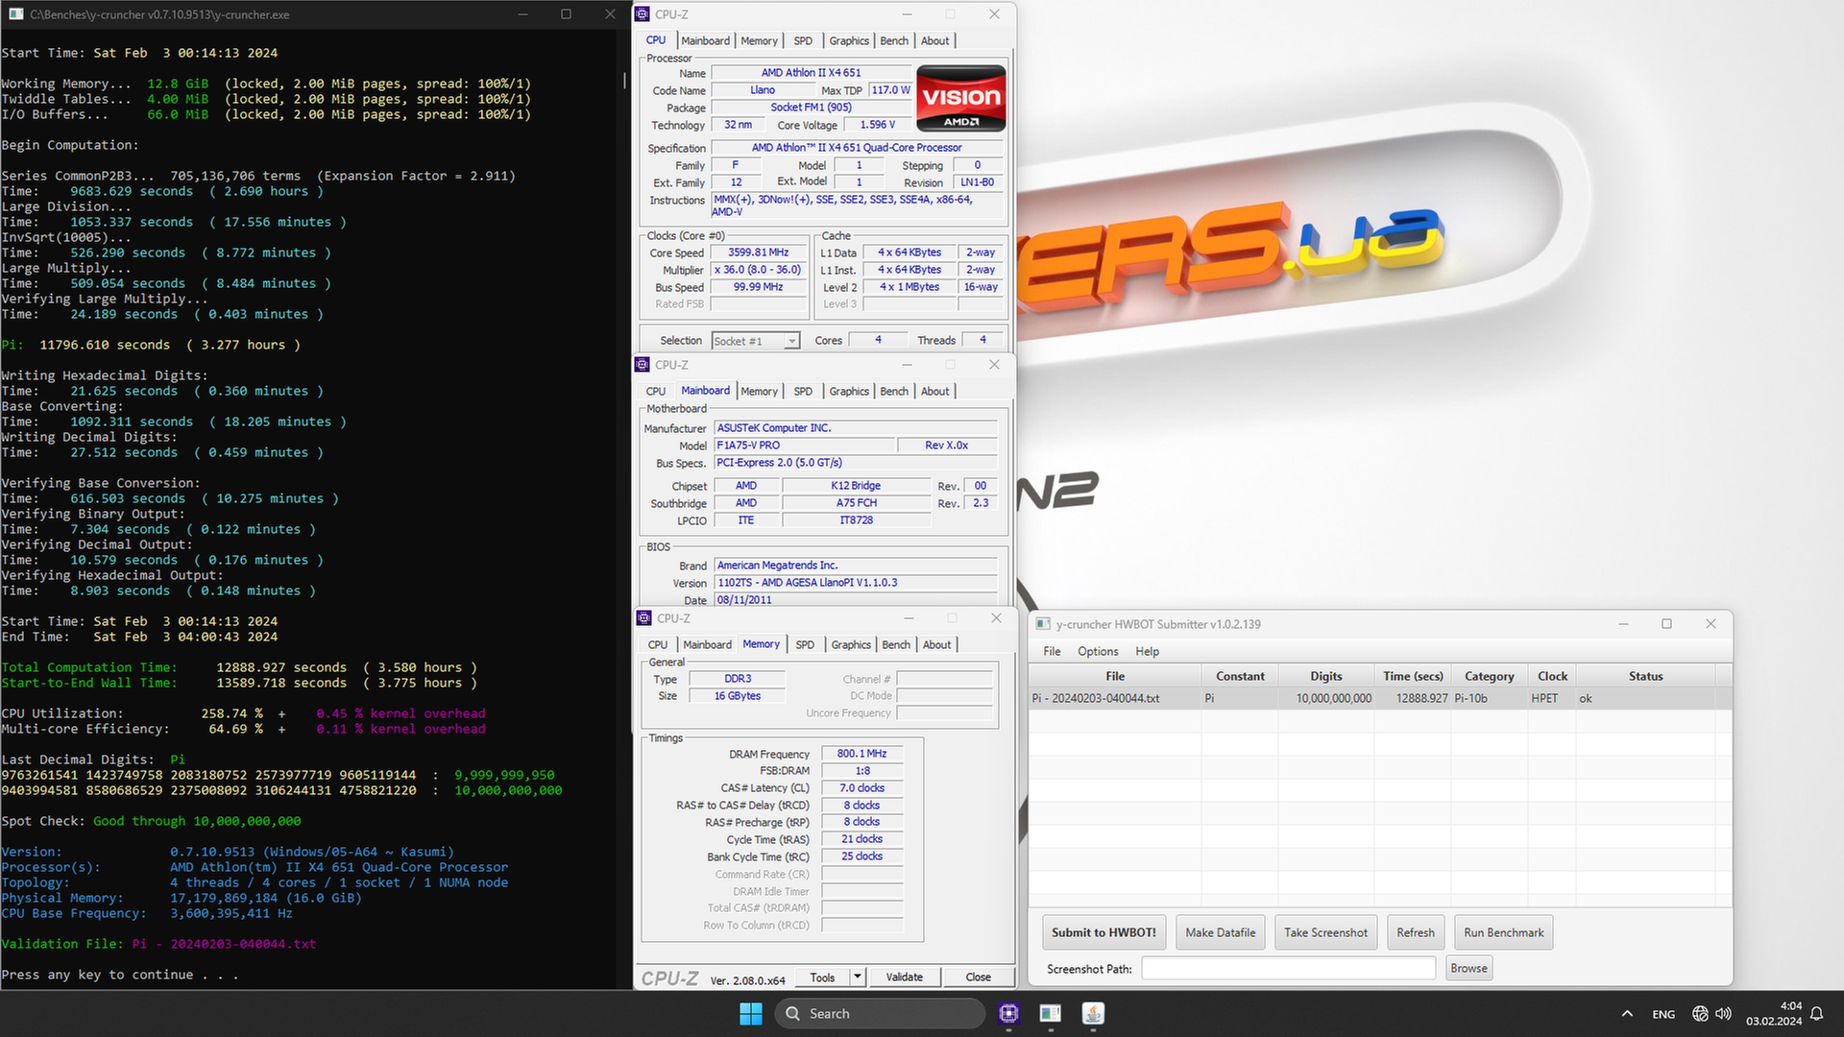1844x1037 pixels.
Task: Click the Digits column header
Action: coord(1325,676)
